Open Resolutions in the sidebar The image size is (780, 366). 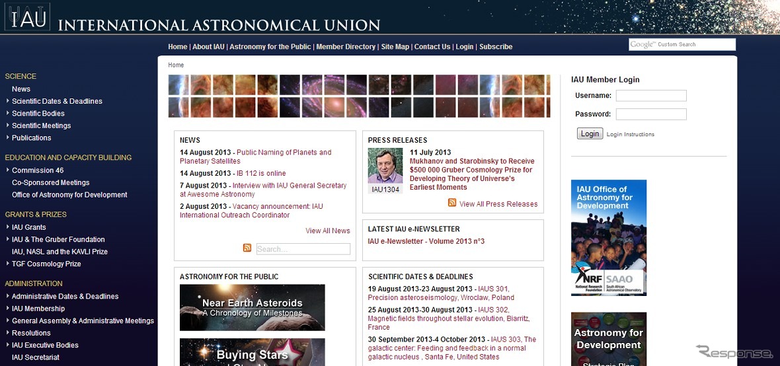click(x=31, y=333)
